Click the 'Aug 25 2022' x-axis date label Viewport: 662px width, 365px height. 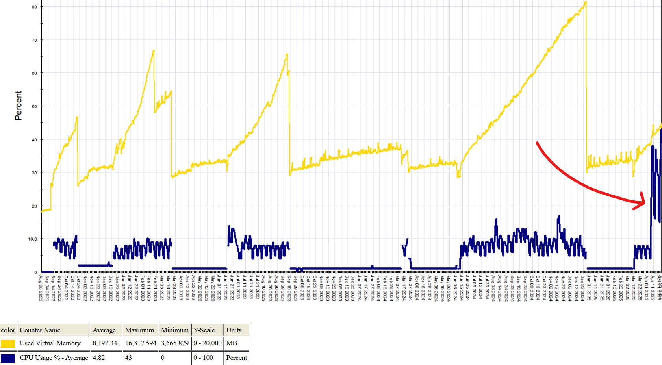pos(40,288)
